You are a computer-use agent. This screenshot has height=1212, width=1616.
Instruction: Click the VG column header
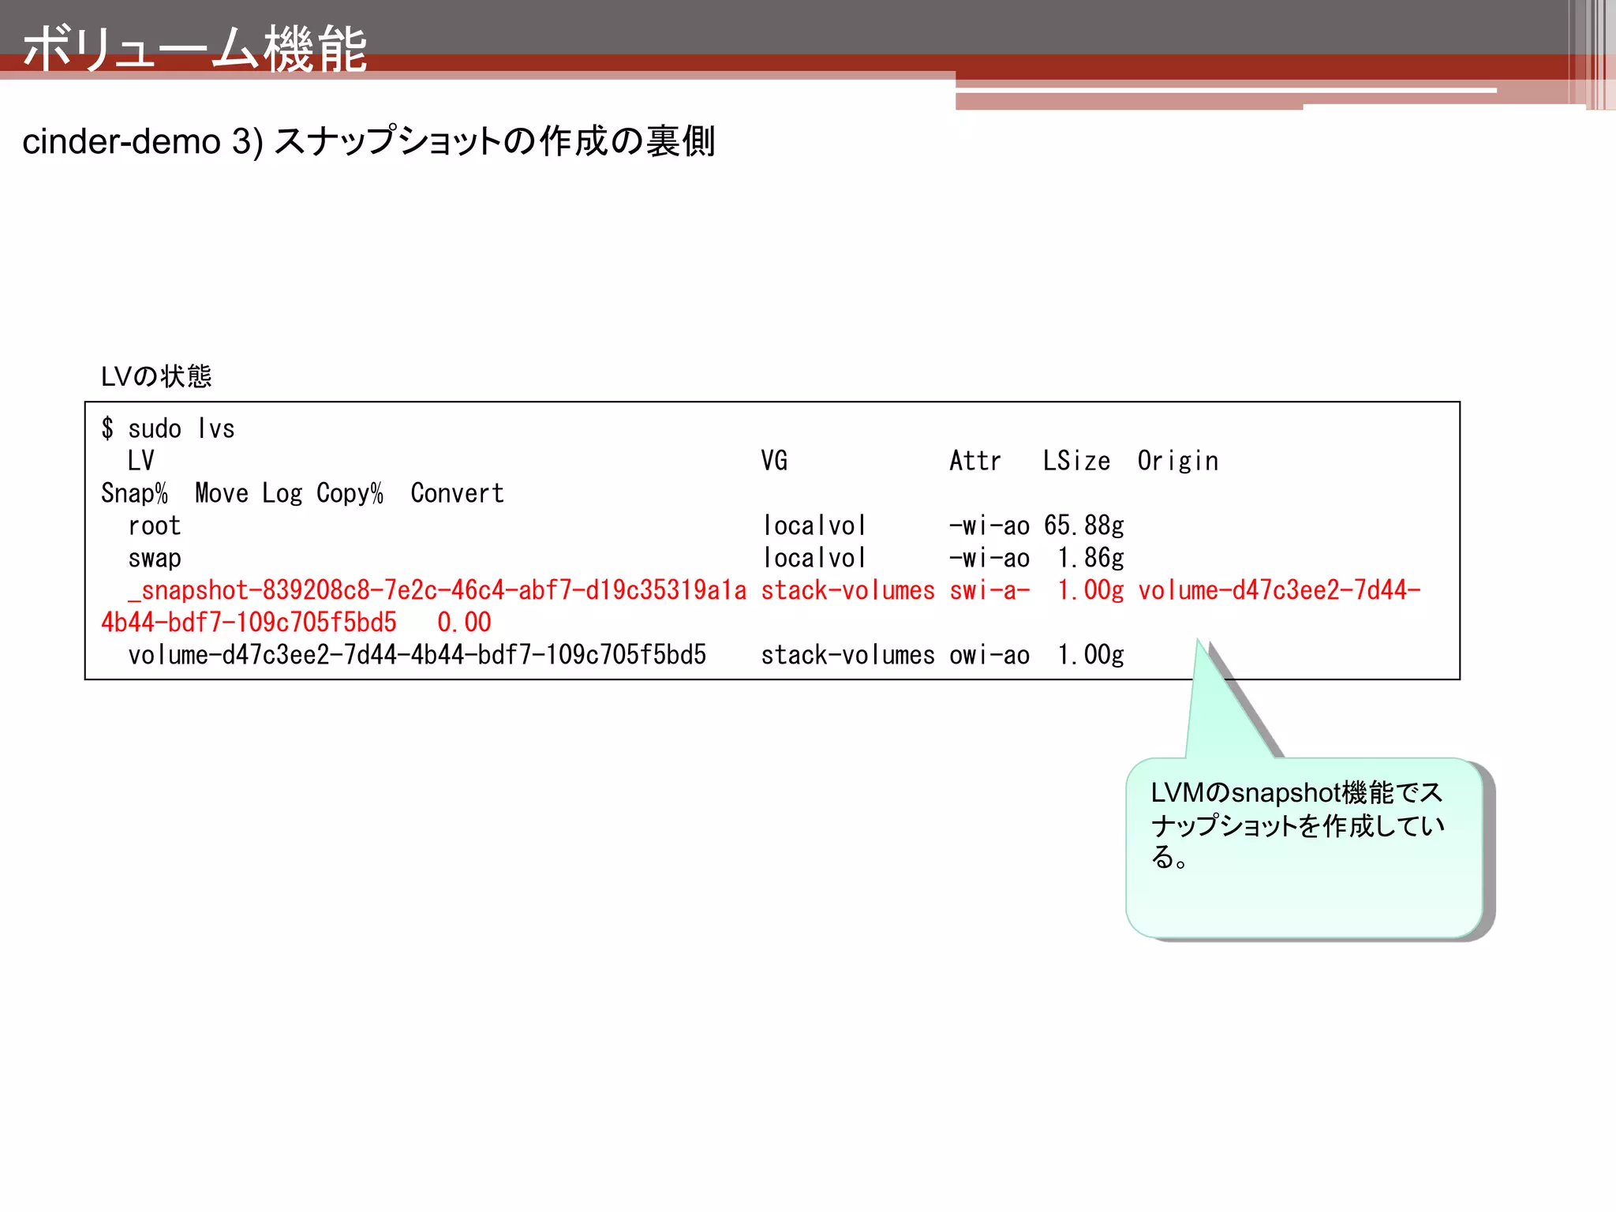(774, 461)
